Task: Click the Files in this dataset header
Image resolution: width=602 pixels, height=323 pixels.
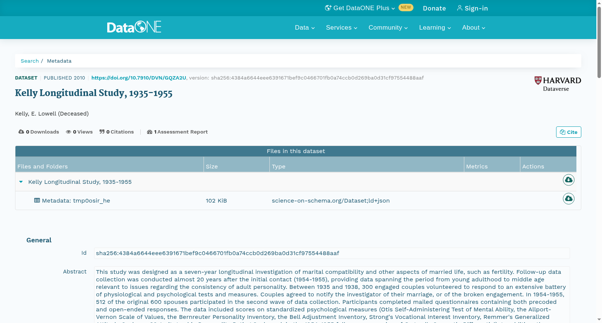Action: tap(296, 151)
